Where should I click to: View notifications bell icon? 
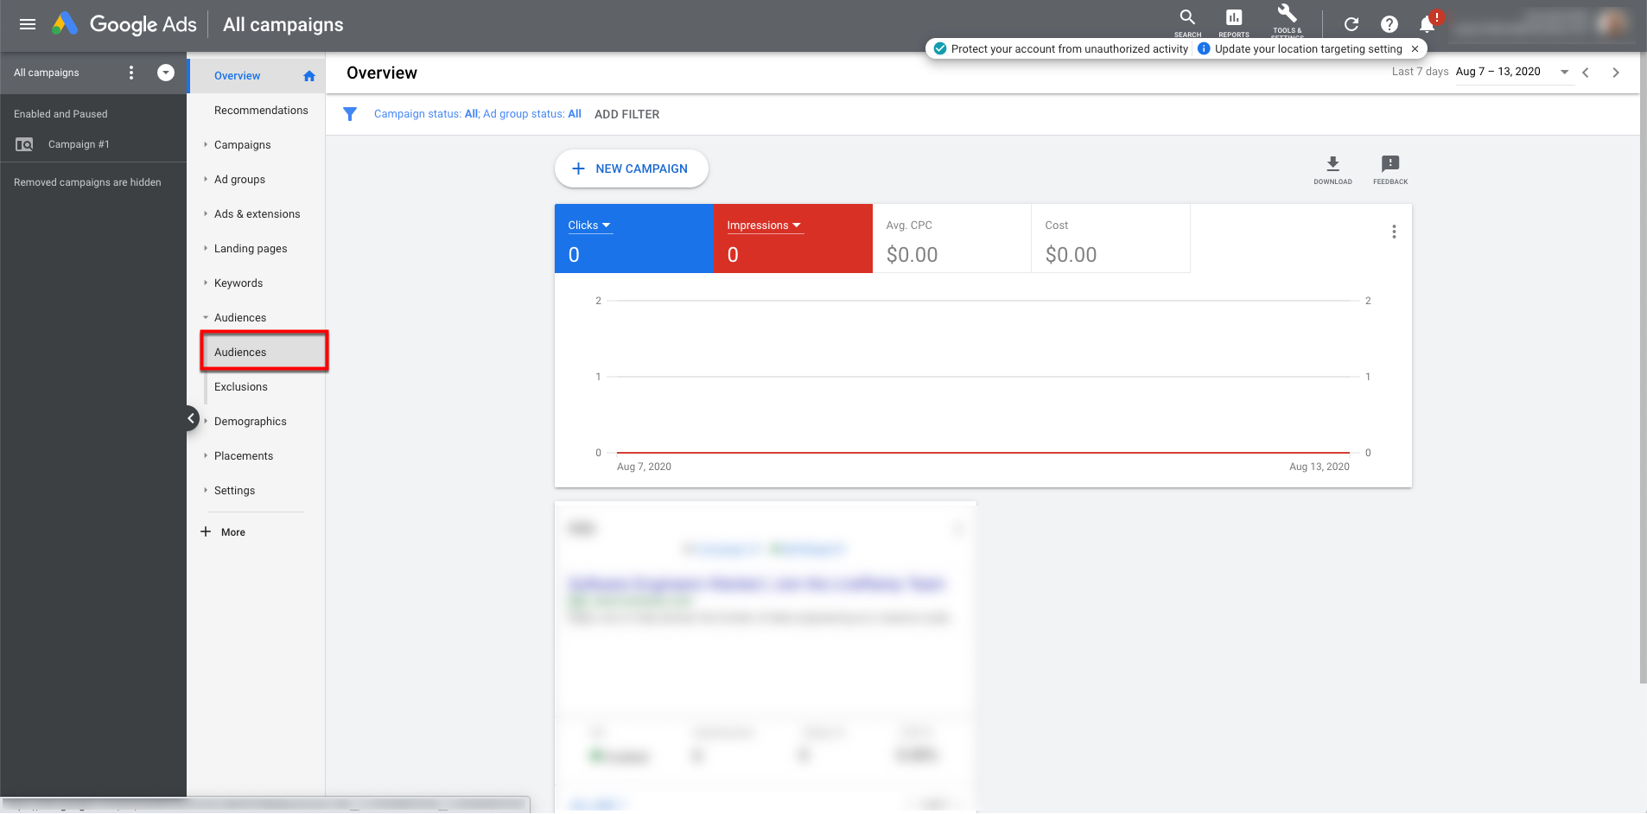1428,24
